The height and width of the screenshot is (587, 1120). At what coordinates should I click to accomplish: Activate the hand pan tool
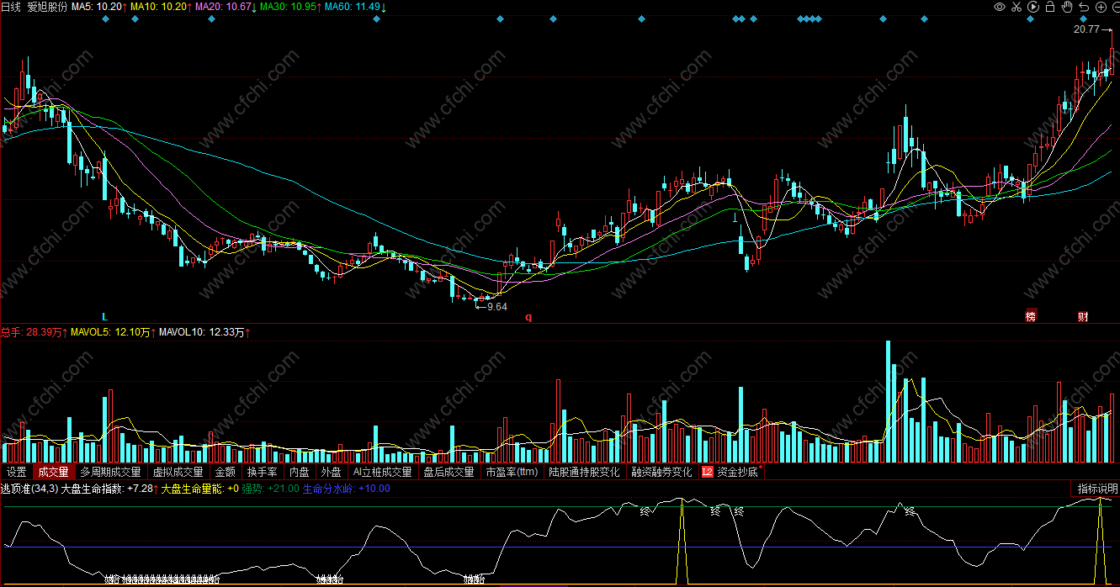click(x=1067, y=7)
